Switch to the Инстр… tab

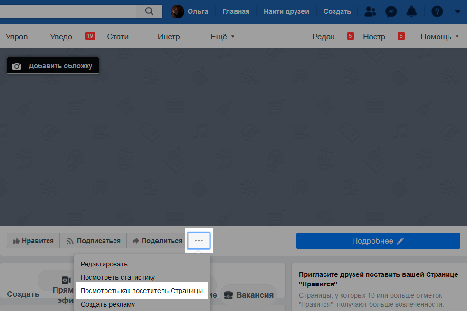coord(172,37)
